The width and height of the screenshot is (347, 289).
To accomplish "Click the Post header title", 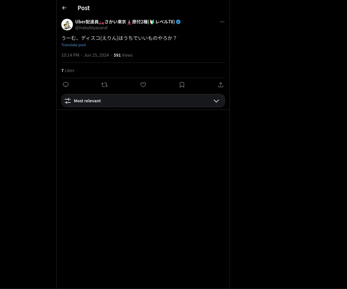I will (x=84, y=8).
